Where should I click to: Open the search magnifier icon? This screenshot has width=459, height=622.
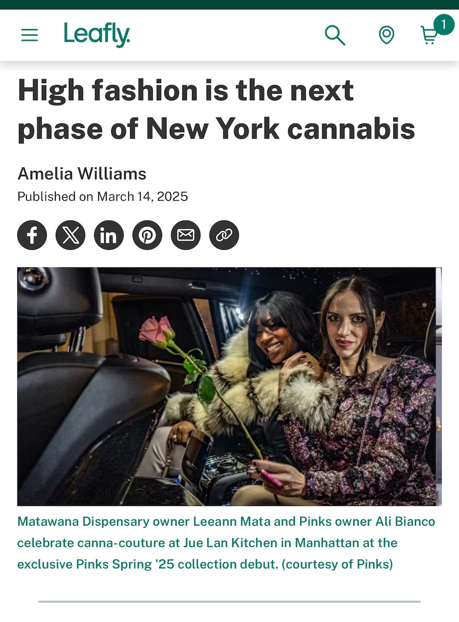pos(335,35)
